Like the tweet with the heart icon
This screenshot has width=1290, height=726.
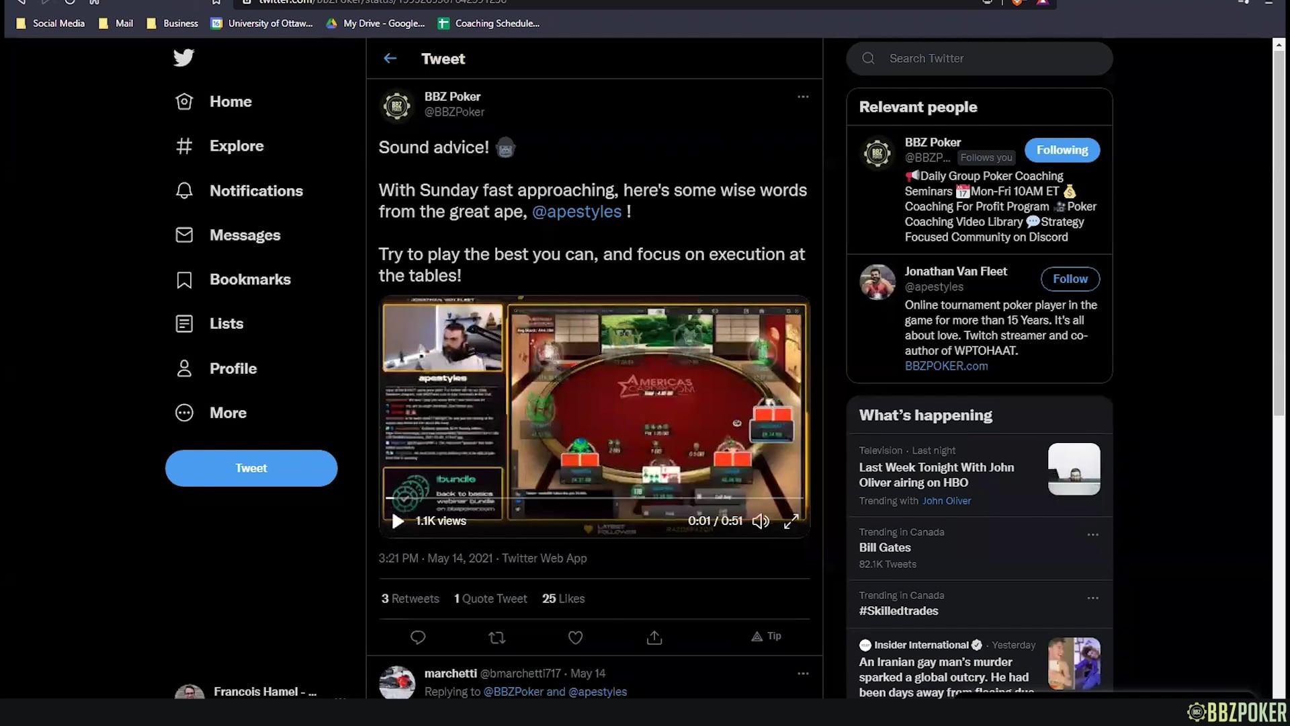(575, 637)
